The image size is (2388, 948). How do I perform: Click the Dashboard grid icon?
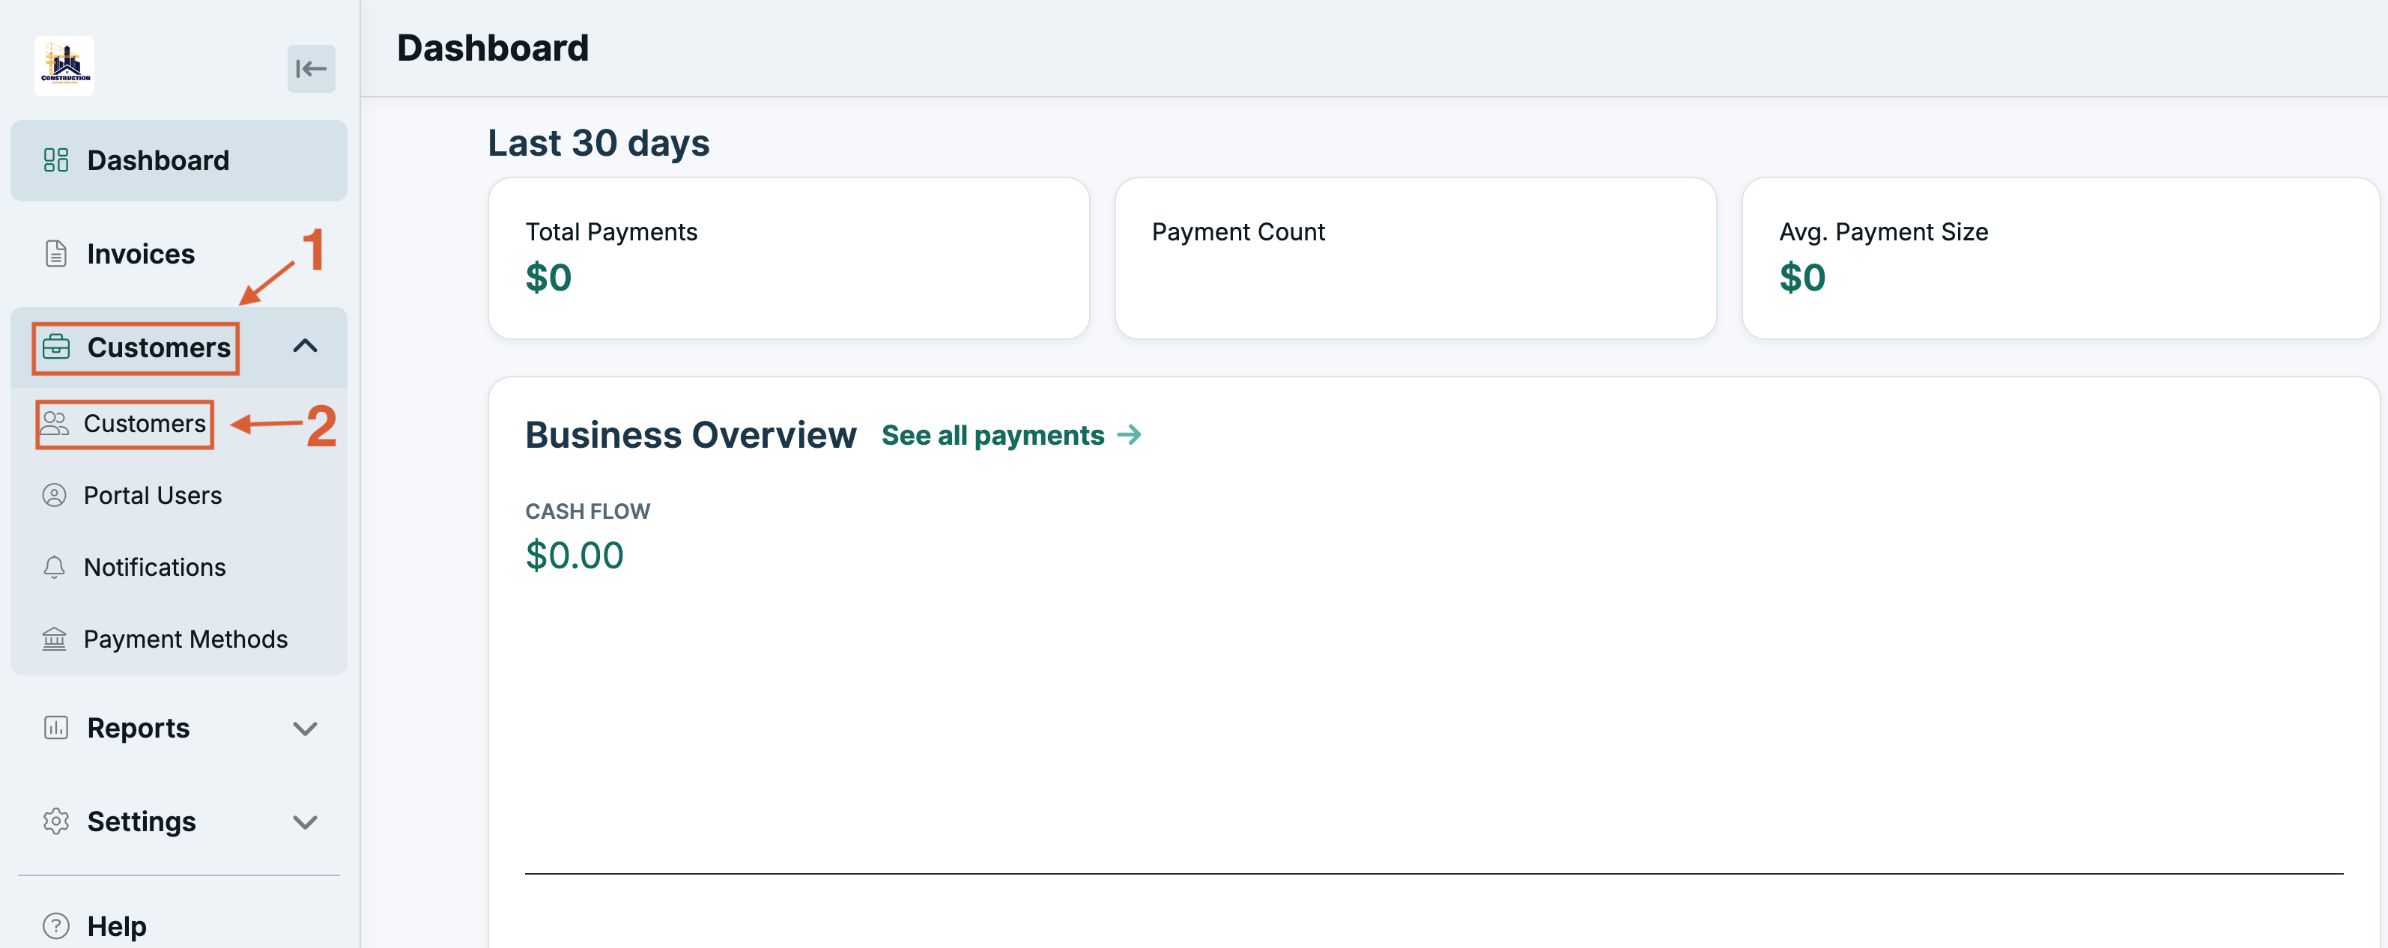click(55, 160)
